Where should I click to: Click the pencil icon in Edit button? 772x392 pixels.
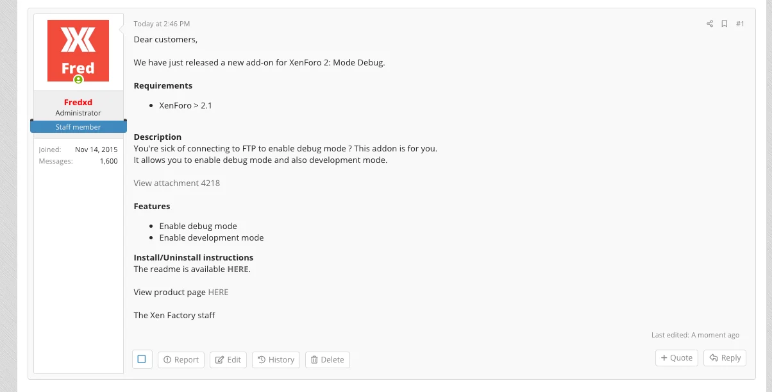(x=219, y=360)
